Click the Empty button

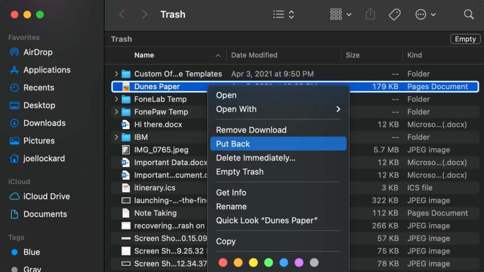(465, 38)
